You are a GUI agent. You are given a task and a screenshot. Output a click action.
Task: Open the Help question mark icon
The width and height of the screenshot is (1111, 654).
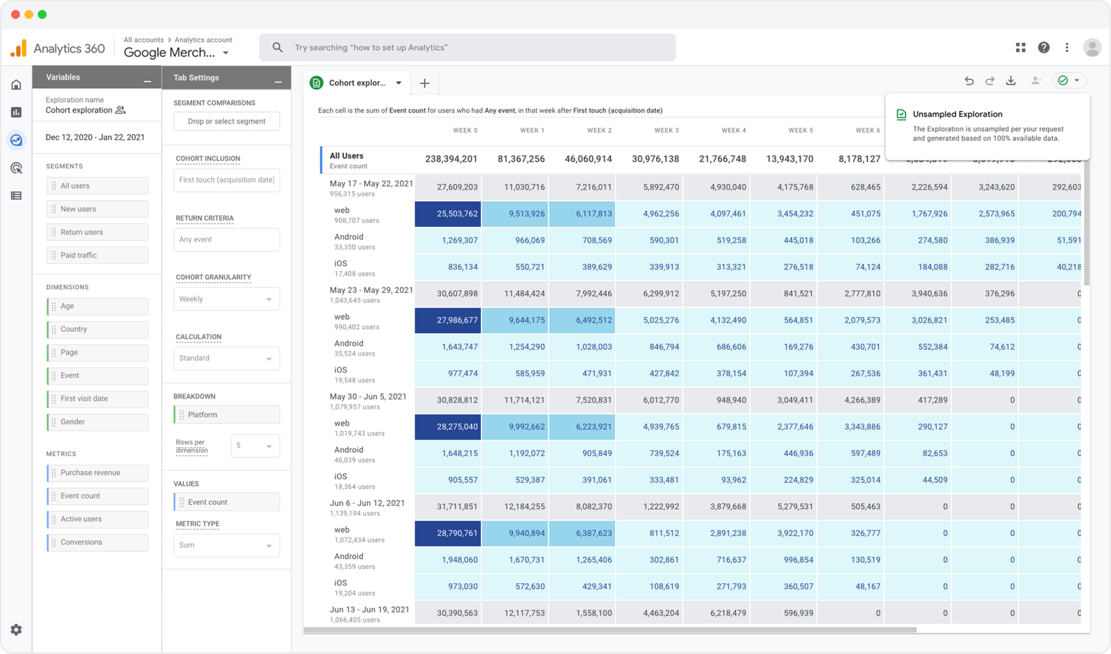[x=1044, y=47]
